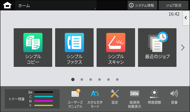Open the ユーザーズマニュアル (User's Manual) icon
The image size is (190, 112).
coord(75,99)
